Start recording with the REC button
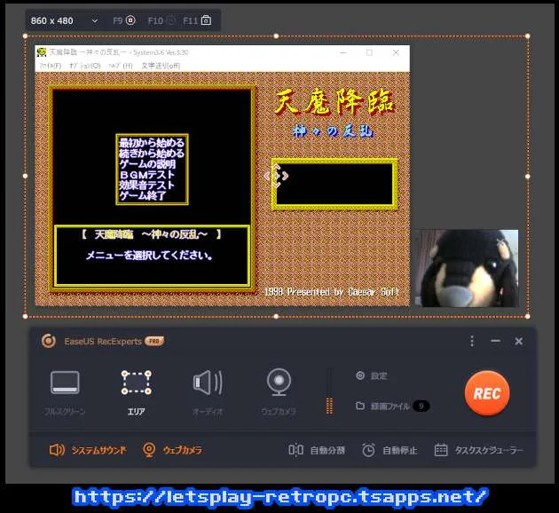Viewport: 559px width, 513px height. click(x=487, y=393)
